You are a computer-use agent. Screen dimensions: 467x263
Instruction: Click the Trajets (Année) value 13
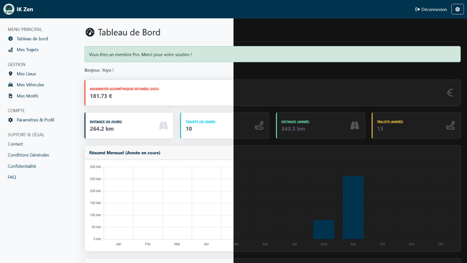pyautogui.click(x=380, y=129)
